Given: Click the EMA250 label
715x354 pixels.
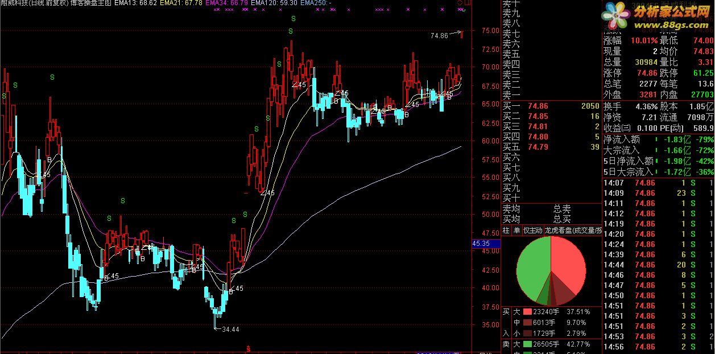Looking at the screenshot, I should (316, 3).
